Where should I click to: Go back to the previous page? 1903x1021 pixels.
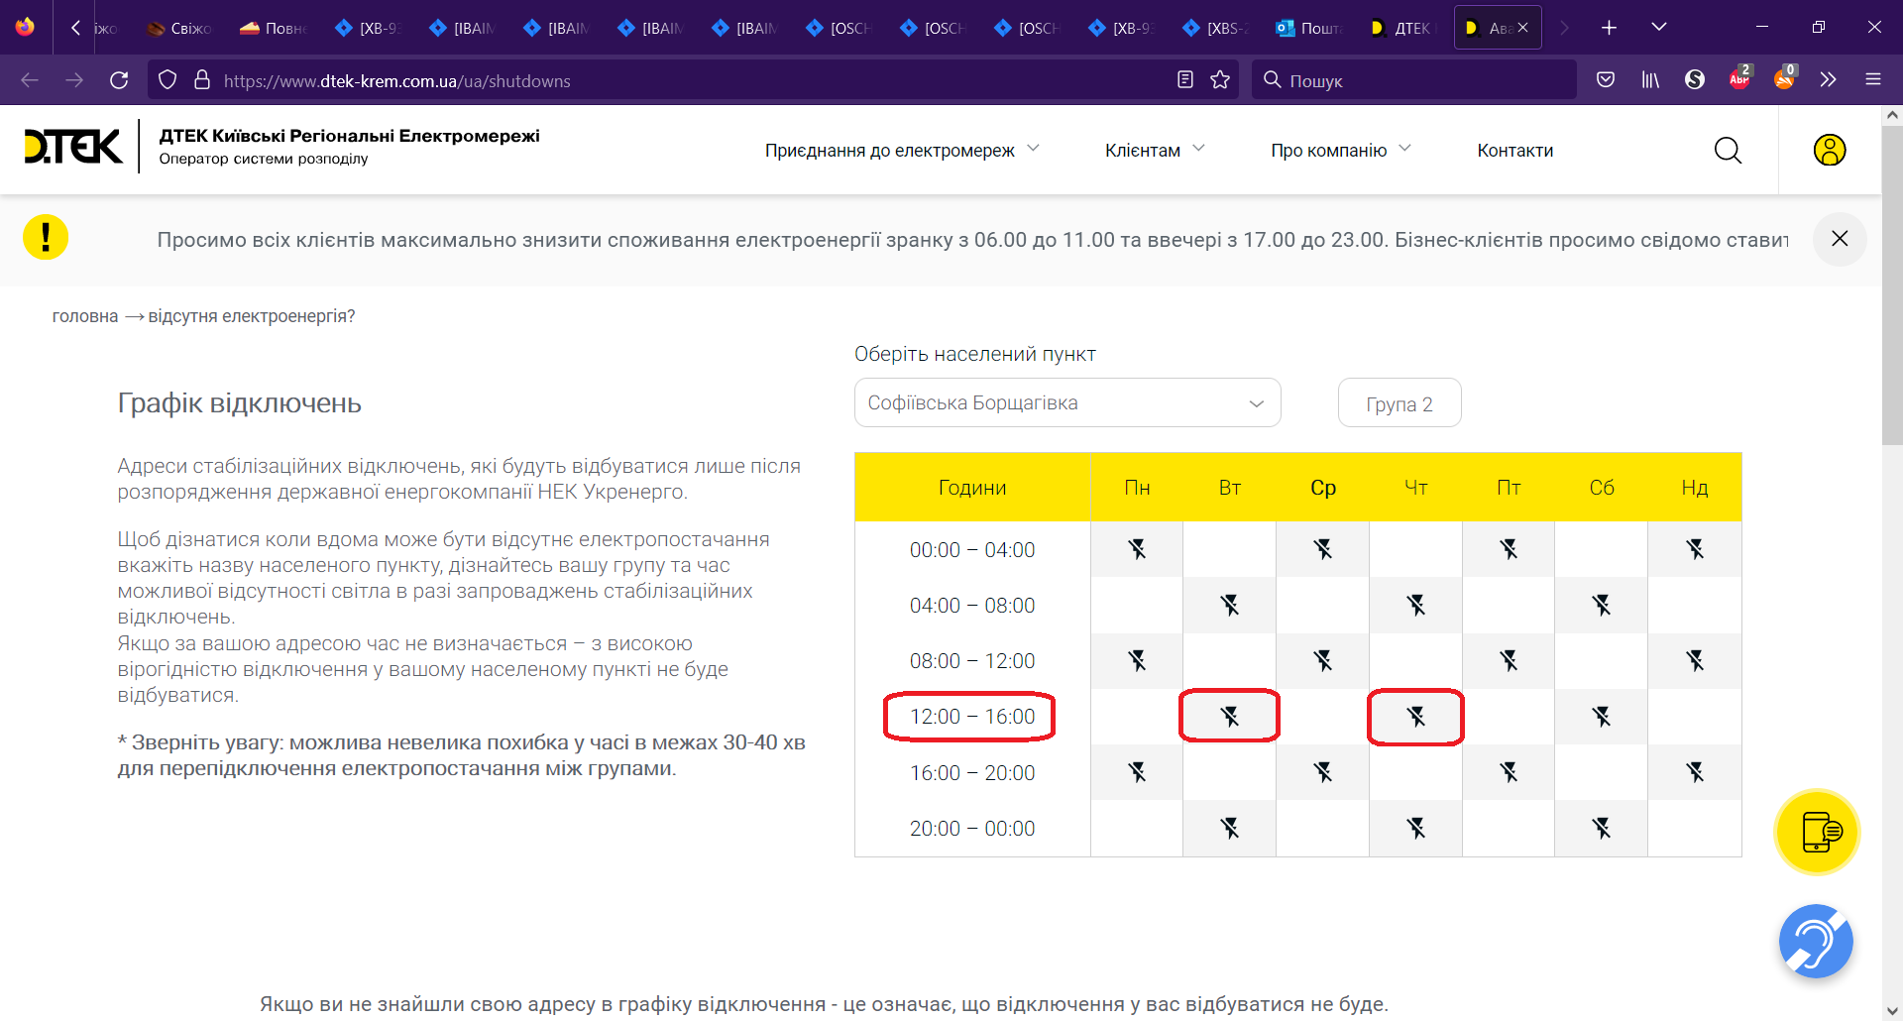(30, 80)
